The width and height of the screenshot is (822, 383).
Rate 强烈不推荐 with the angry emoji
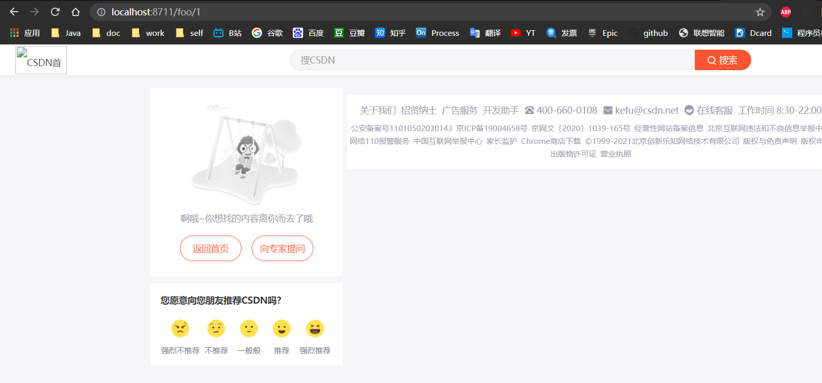[x=180, y=328]
